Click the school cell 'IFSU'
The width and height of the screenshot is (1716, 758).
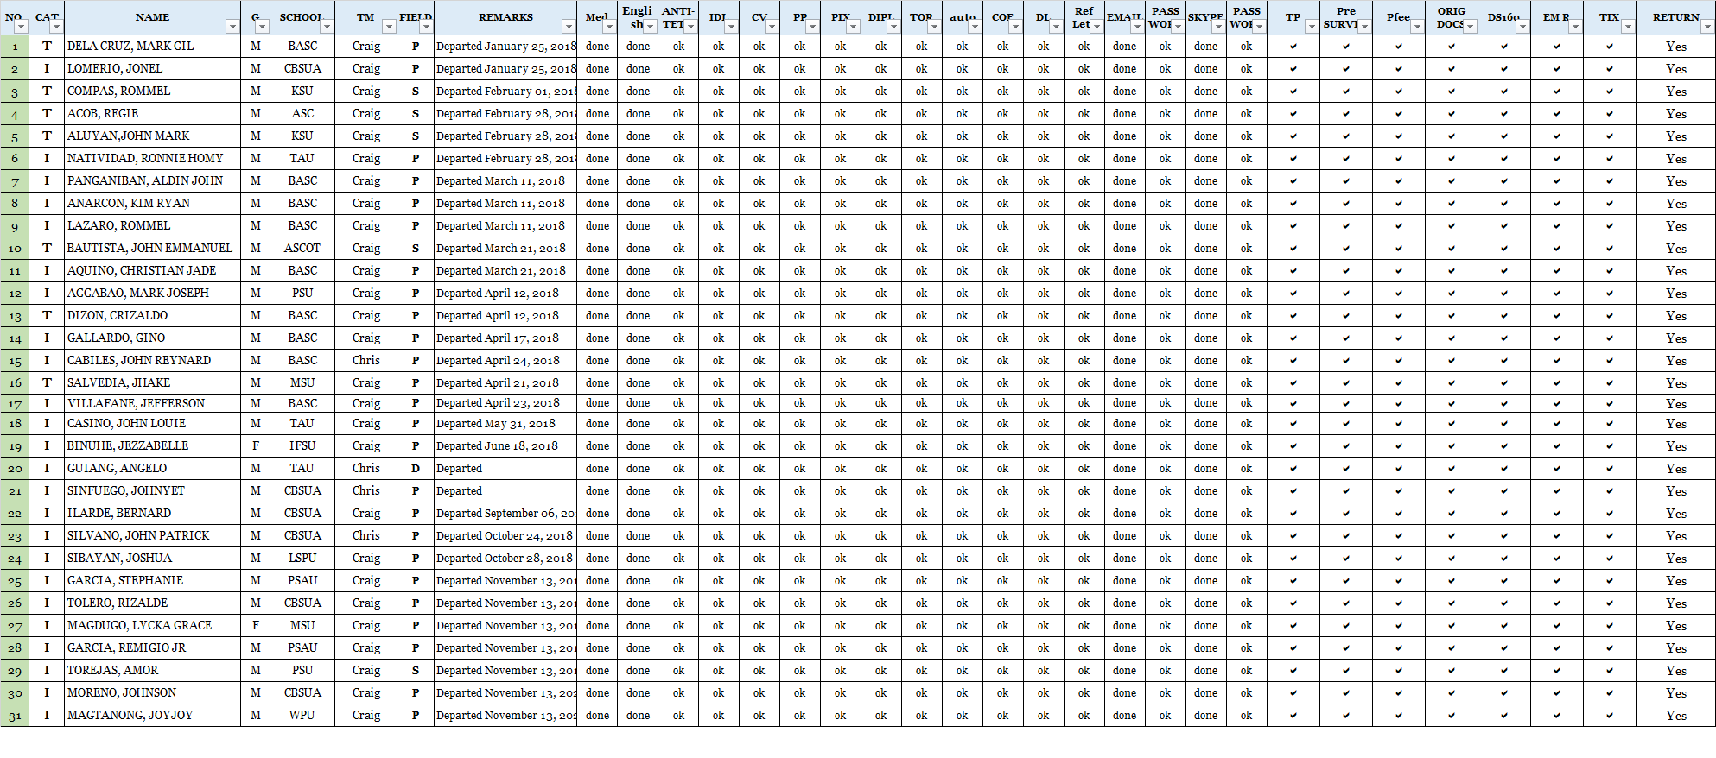(302, 446)
